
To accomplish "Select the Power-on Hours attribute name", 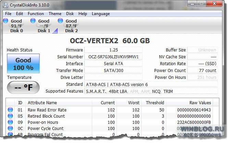I will coord(43,122).
